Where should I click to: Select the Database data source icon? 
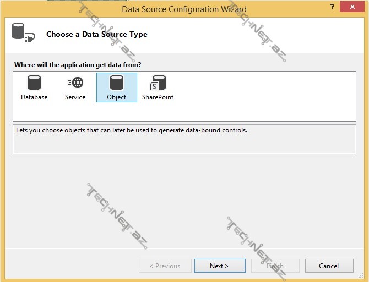pos(34,83)
